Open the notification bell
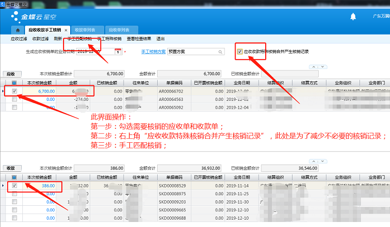This screenshot has width=390, height=227. pyautogui.click(x=353, y=17)
